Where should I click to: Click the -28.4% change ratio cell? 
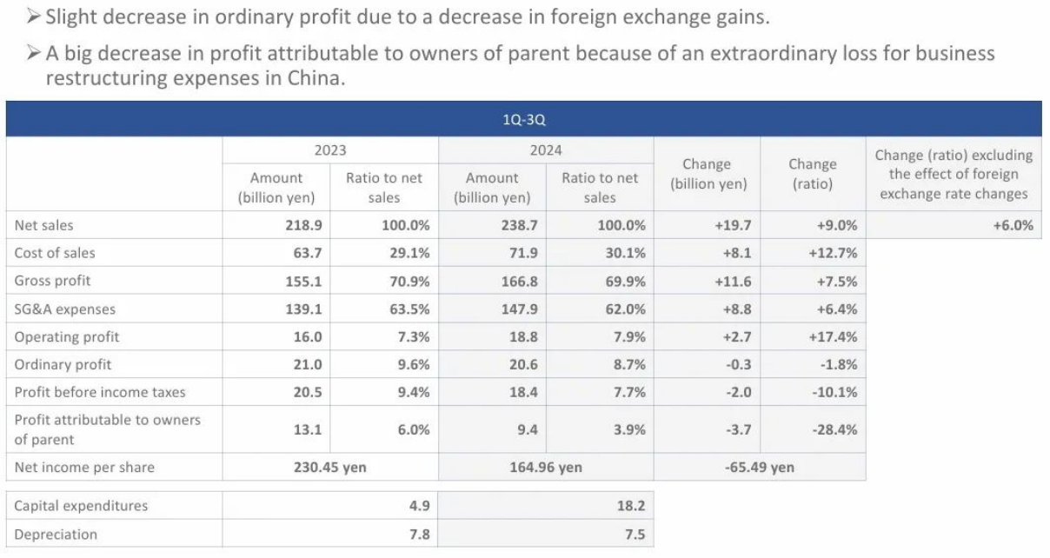point(834,429)
